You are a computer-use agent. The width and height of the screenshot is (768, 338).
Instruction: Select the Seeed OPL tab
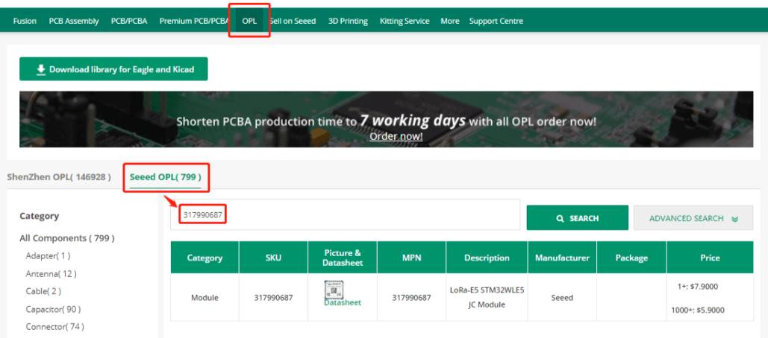point(165,177)
